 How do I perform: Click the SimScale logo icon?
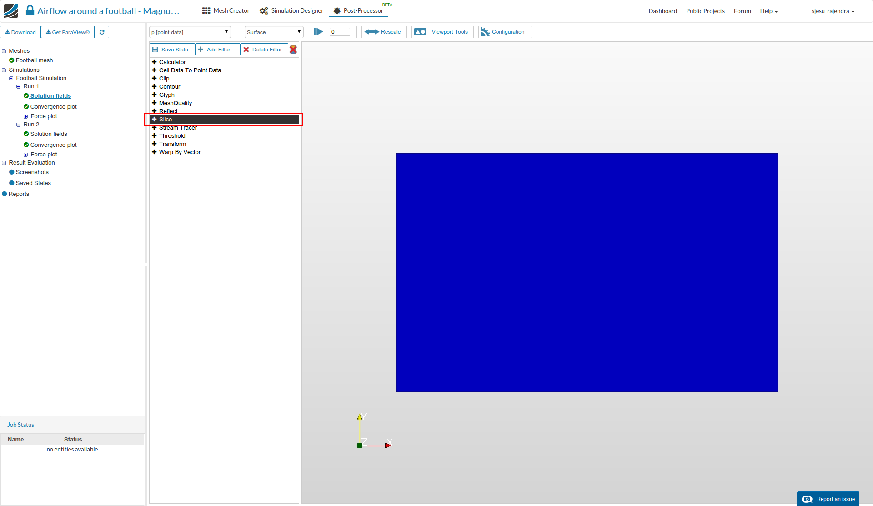click(11, 10)
